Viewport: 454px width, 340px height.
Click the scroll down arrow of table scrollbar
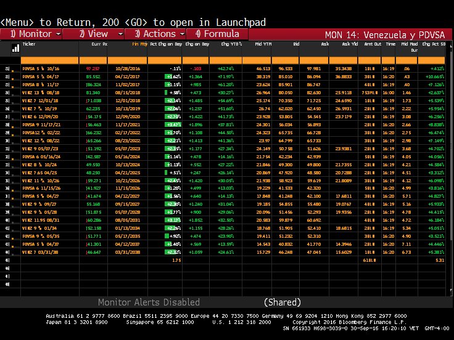coord(450,290)
